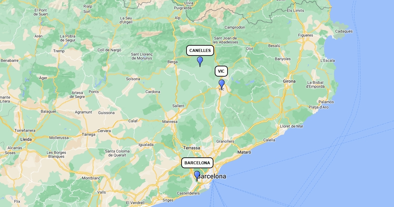Viewport: 394px width, 207px height.
Task: Click the blue pin marker at Vic
Action: 222,84
